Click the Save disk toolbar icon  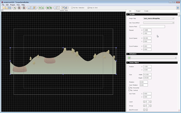[x=10, y=8]
